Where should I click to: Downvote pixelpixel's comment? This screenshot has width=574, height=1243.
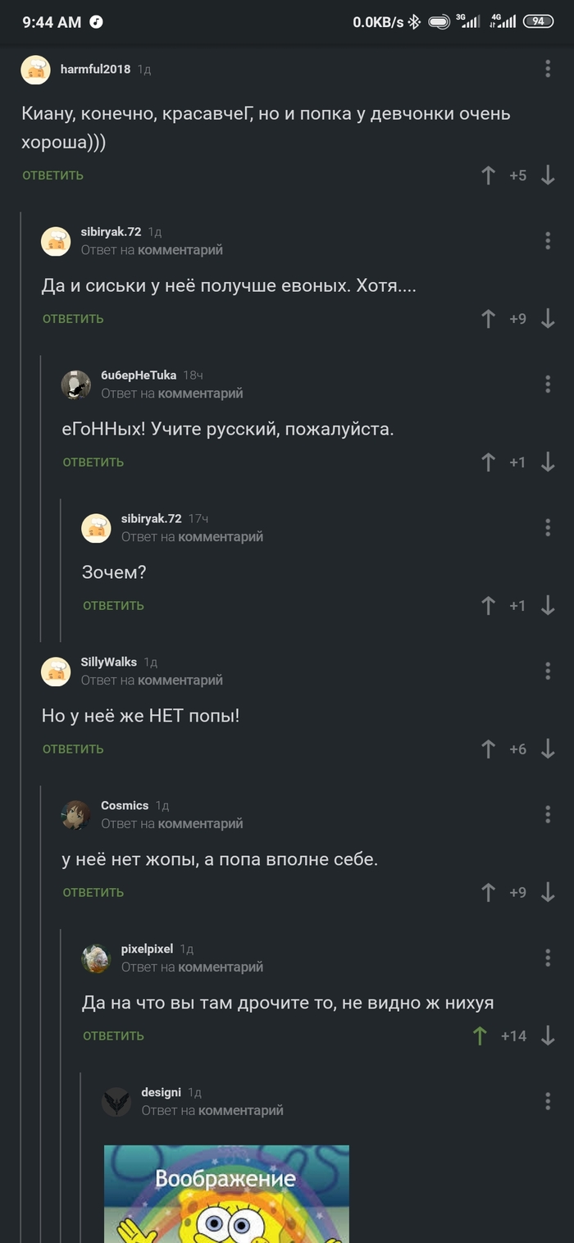point(548,1036)
